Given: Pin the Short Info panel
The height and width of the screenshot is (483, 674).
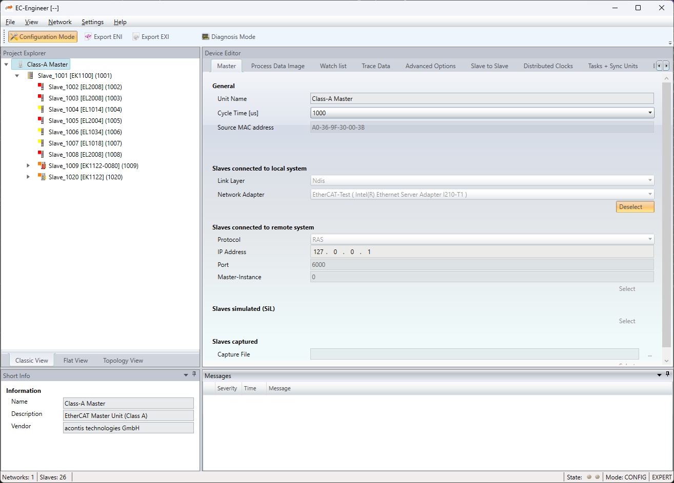Looking at the screenshot, I should (194, 375).
